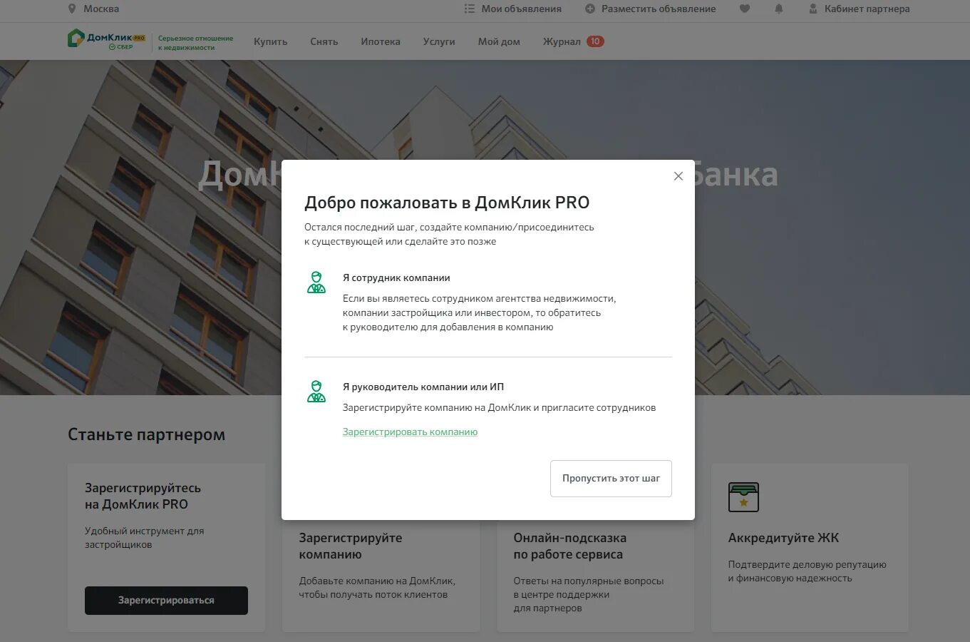Screen dimensions: 970x642
Task: Open the Москва city selector
Action: 100,9
